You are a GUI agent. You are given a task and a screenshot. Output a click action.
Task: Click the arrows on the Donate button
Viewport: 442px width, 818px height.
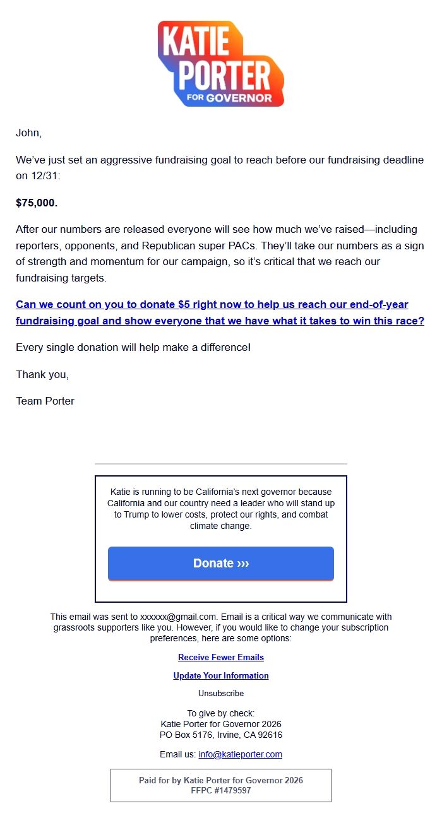[x=244, y=563]
